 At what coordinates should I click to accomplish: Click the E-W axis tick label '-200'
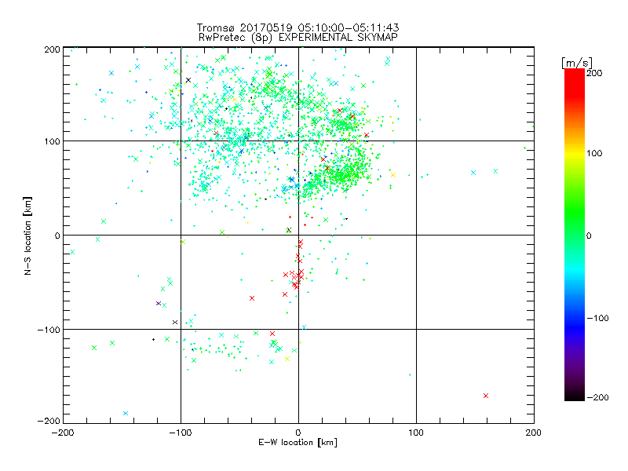coord(63,433)
